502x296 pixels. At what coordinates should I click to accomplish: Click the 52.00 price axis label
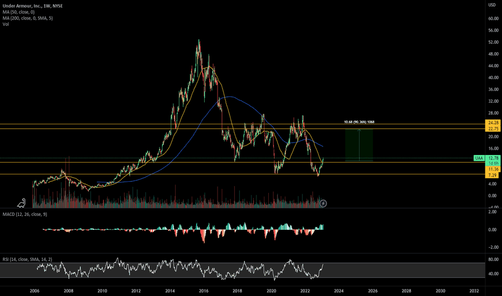tap(493, 42)
